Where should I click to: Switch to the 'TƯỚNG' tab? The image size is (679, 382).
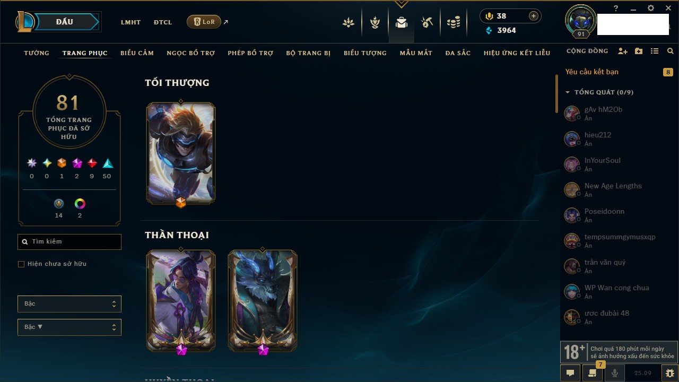click(37, 53)
